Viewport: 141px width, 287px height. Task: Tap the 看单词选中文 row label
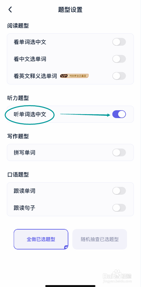[x=30, y=42]
